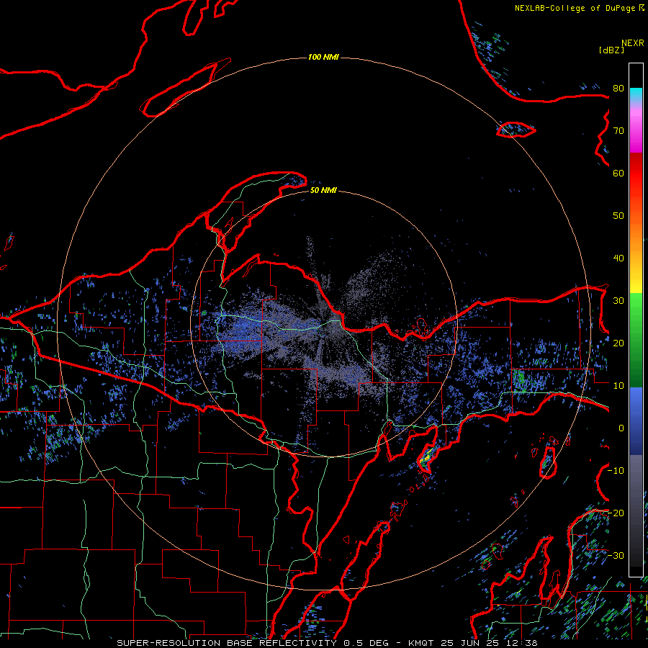Click the blue segment of the color bar
Viewport: 648px width, 648px height.
(636, 420)
